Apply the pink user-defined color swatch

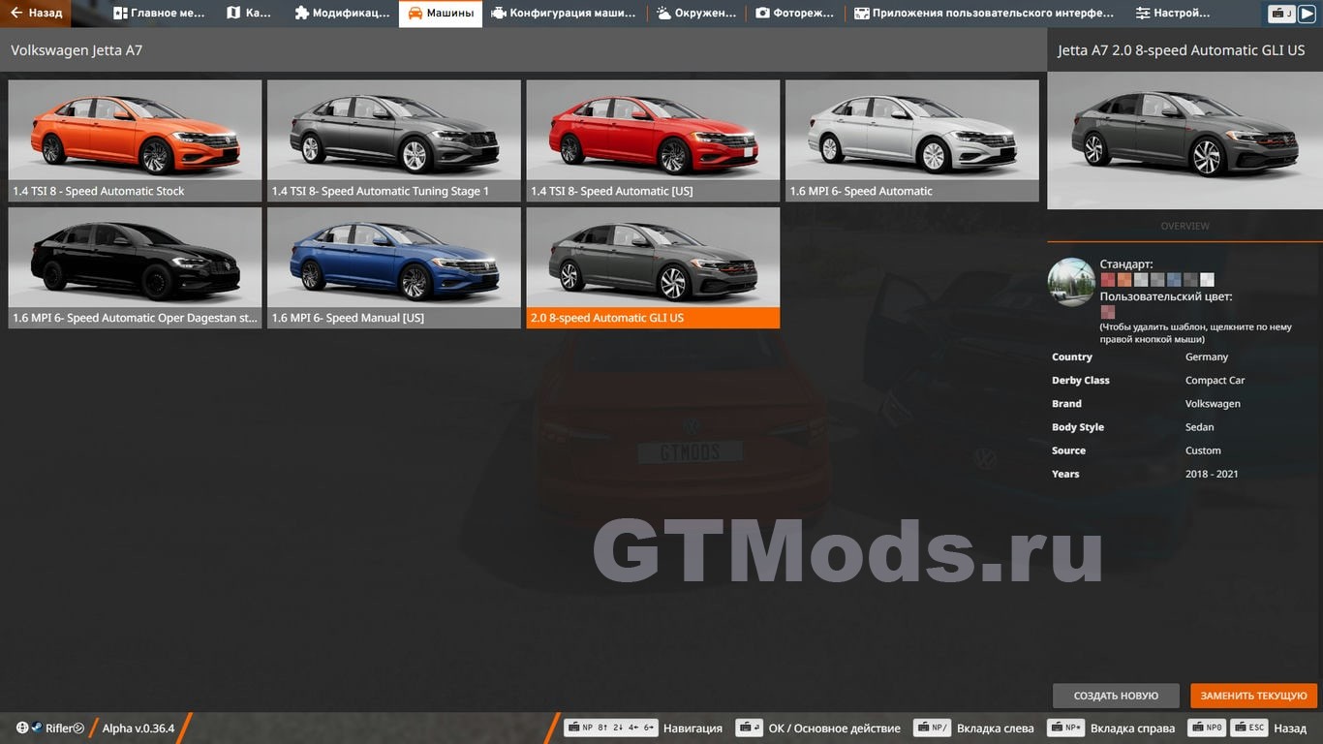(x=1108, y=312)
